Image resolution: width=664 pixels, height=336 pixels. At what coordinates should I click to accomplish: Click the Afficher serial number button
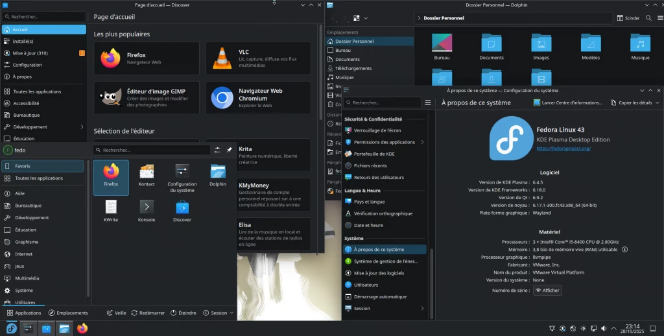(547, 290)
